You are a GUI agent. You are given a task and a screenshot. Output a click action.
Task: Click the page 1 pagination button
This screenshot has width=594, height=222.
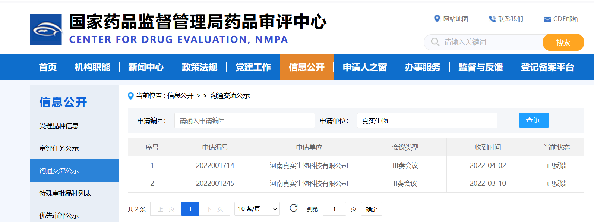click(190, 209)
